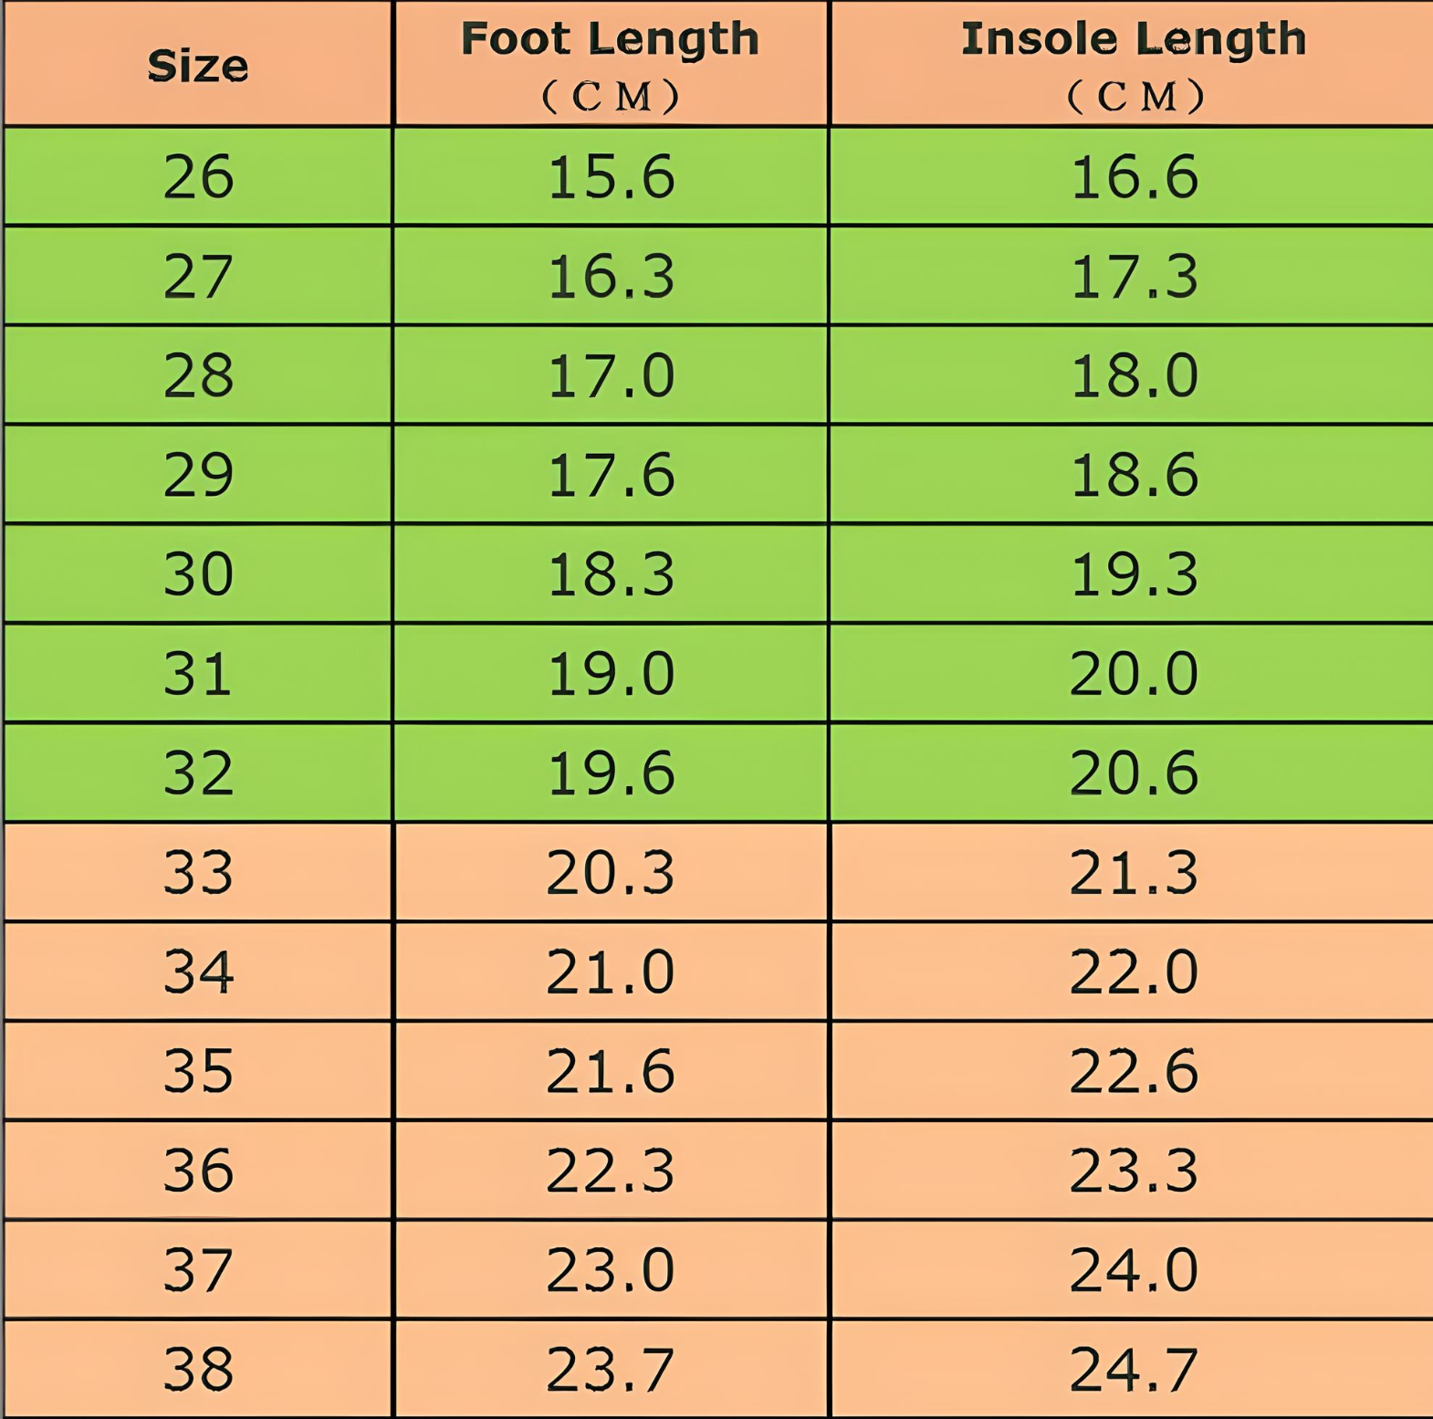Click the 19.0 foot length cell
This screenshot has width=1433, height=1419.
coord(610,674)
